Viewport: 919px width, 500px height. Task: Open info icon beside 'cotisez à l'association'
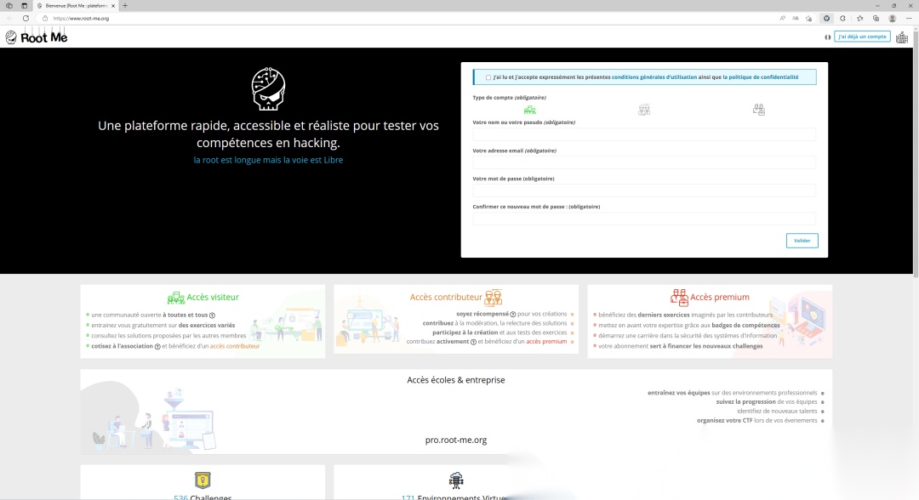pyautogui.click(x=157, y=347)
